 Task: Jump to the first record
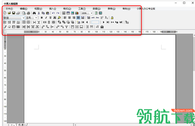click(x=83, y=22)
